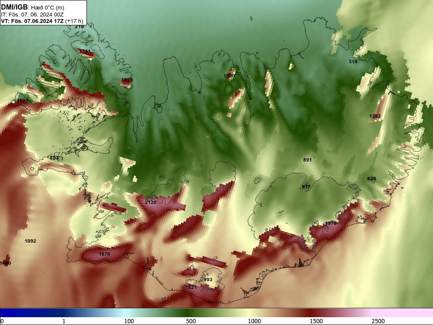Click the 1392 height label
The image size is (433, 325).
(x=375, y=116)
